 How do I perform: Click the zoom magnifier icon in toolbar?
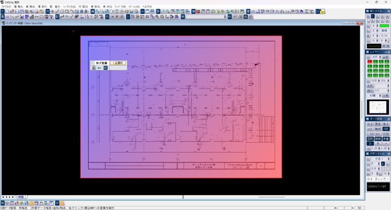(168, 11)
